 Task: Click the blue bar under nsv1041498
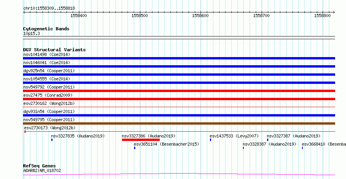click(179, 58)
